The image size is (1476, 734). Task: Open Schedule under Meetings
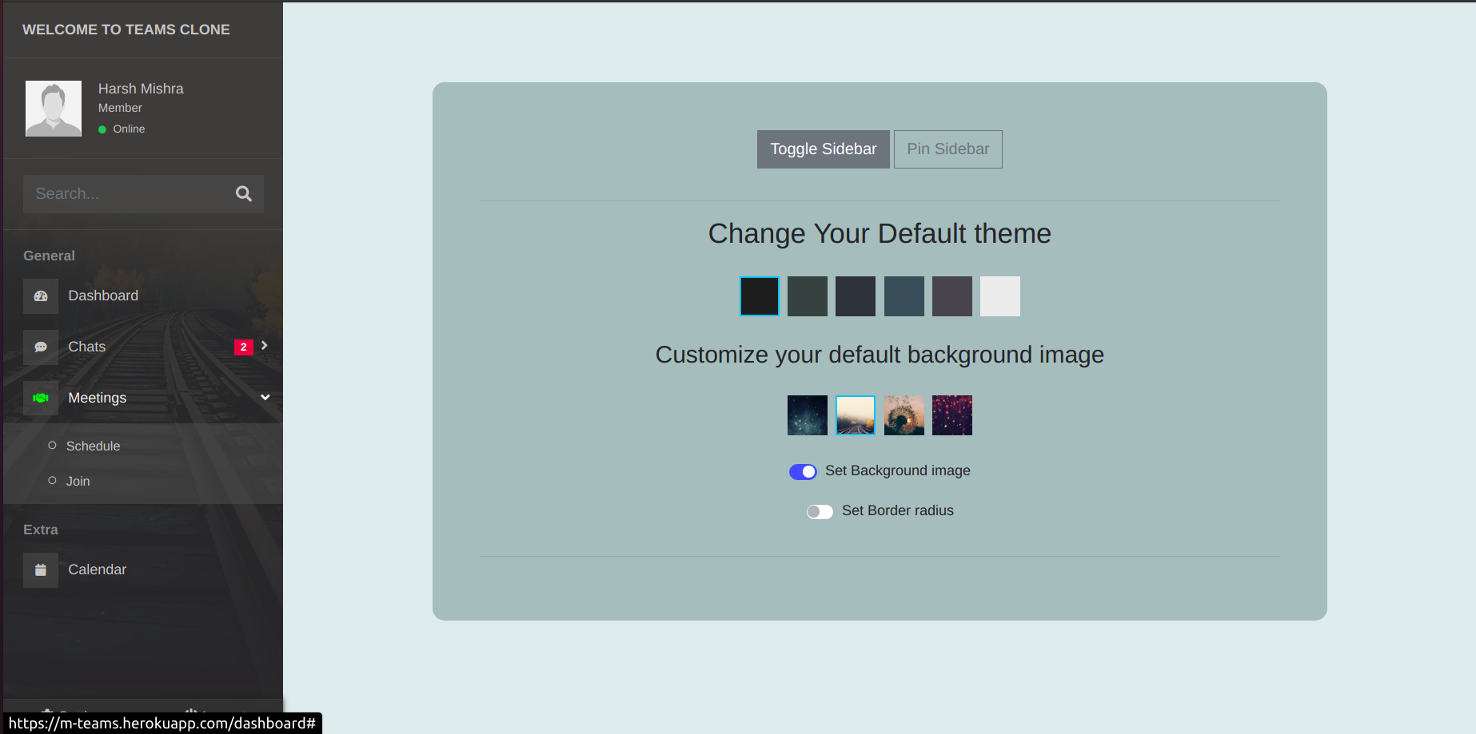pyautogui.click(x=93, y=446)
